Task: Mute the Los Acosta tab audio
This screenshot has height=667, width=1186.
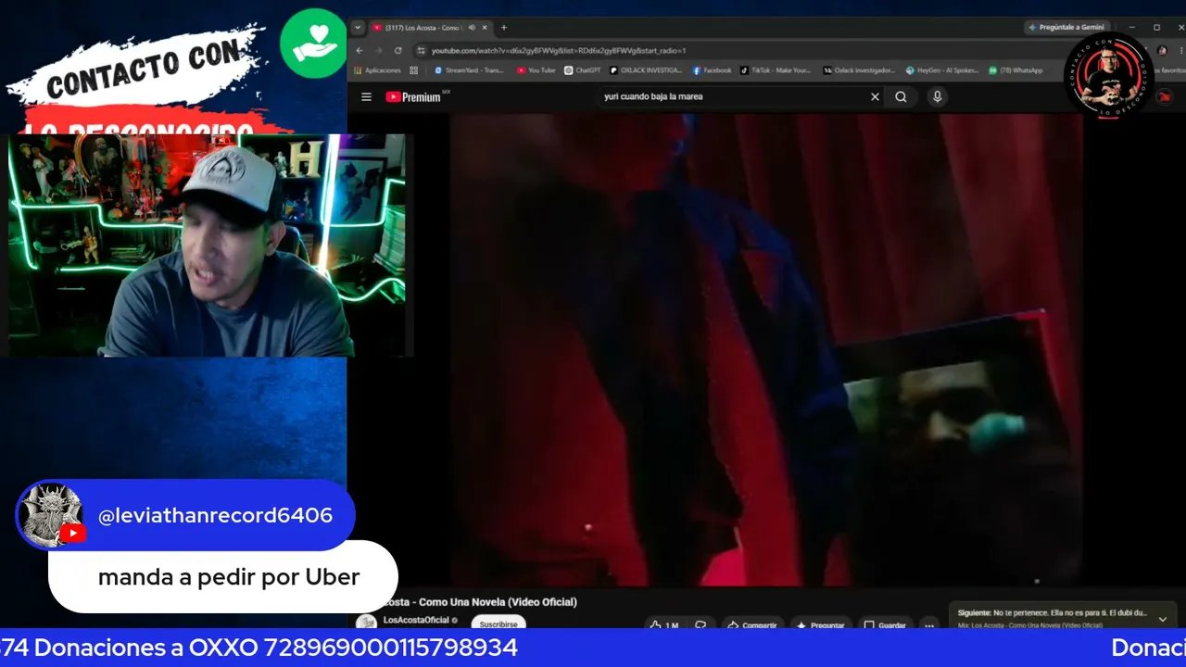Action: pos(472,28)
